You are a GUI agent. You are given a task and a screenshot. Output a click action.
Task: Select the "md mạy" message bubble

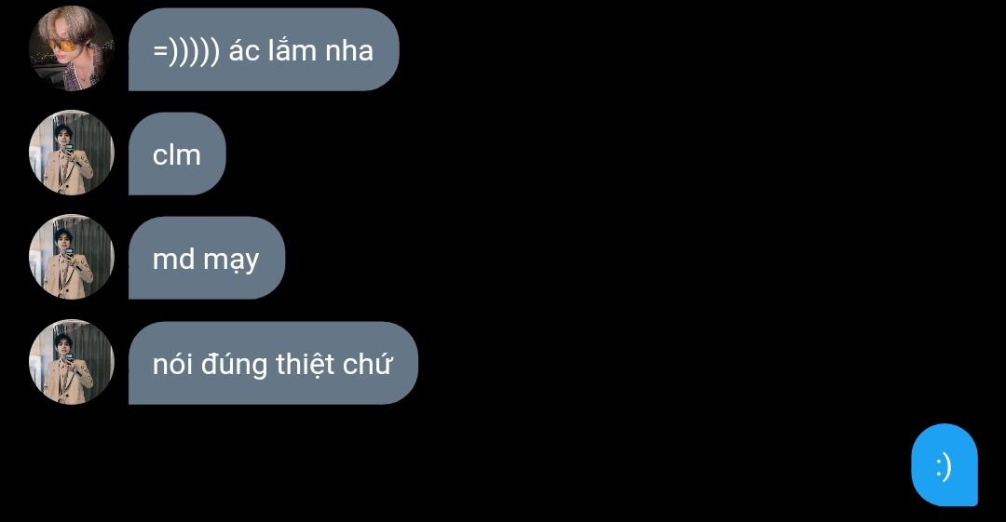(x=207, y=258)
